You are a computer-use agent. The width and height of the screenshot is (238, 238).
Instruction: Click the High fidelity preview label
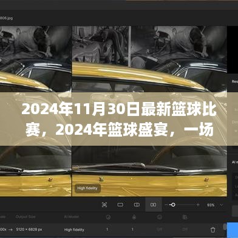coord(87,188)
